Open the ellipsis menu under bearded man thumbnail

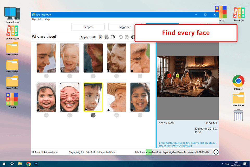click(x=117, y=76)
